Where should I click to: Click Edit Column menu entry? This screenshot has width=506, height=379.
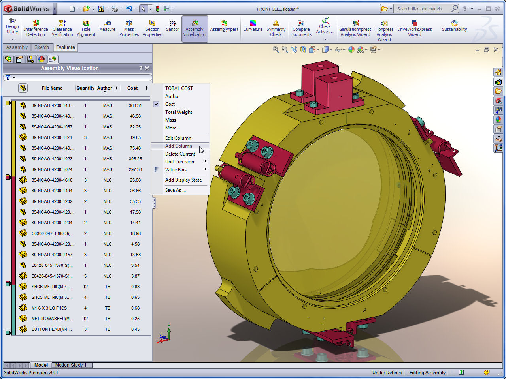pos(178,138)
